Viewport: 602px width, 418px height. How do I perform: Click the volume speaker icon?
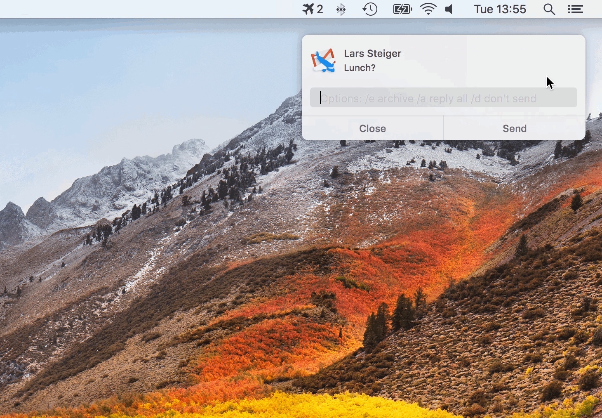pos(449,9)
